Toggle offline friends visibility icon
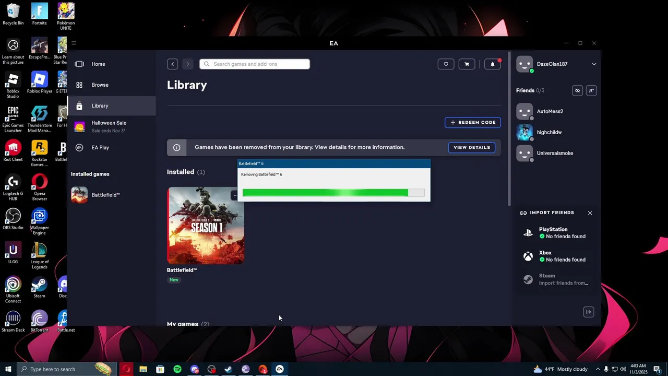The height and width of the screenshot is (376, 668). pyautogui.click(x=577, y=90)
